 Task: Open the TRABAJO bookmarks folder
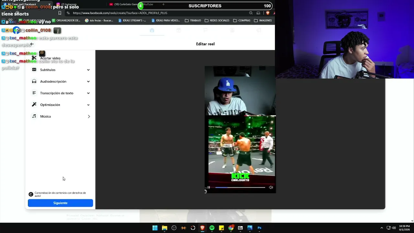tap(193, 20)
